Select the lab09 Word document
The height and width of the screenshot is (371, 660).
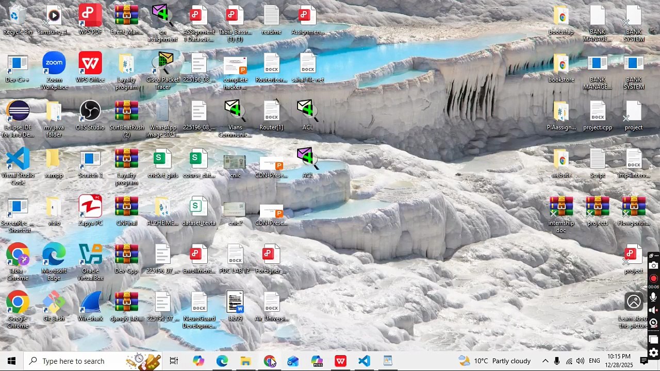pyautogui.click(x=235, y=307)
